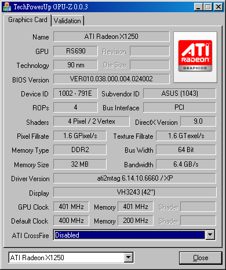Click the Texture Fillrate label

(x=133, y=136)
